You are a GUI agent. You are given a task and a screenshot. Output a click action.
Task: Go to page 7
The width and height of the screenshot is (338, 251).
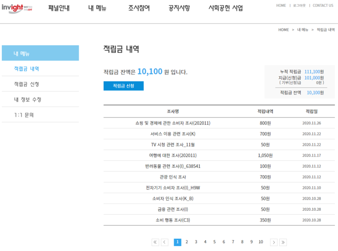tap(233, 242)
